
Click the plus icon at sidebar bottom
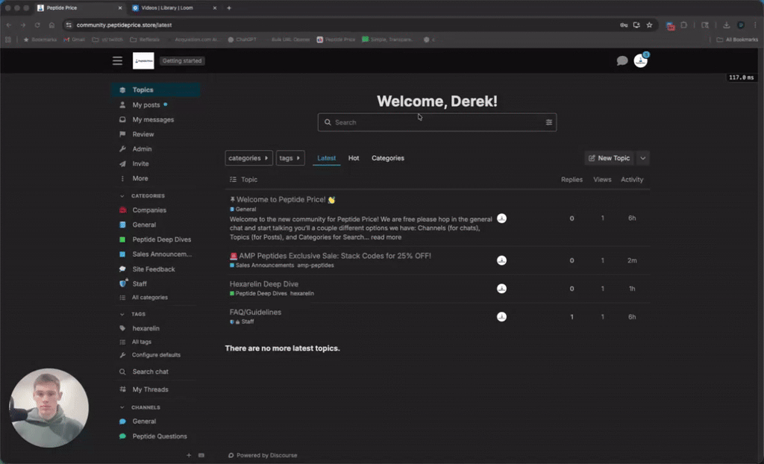[189, 455]
